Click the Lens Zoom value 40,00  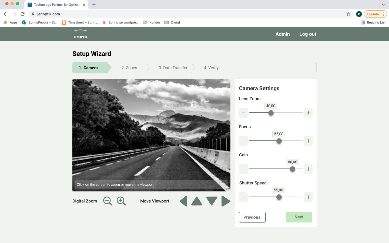271,106
